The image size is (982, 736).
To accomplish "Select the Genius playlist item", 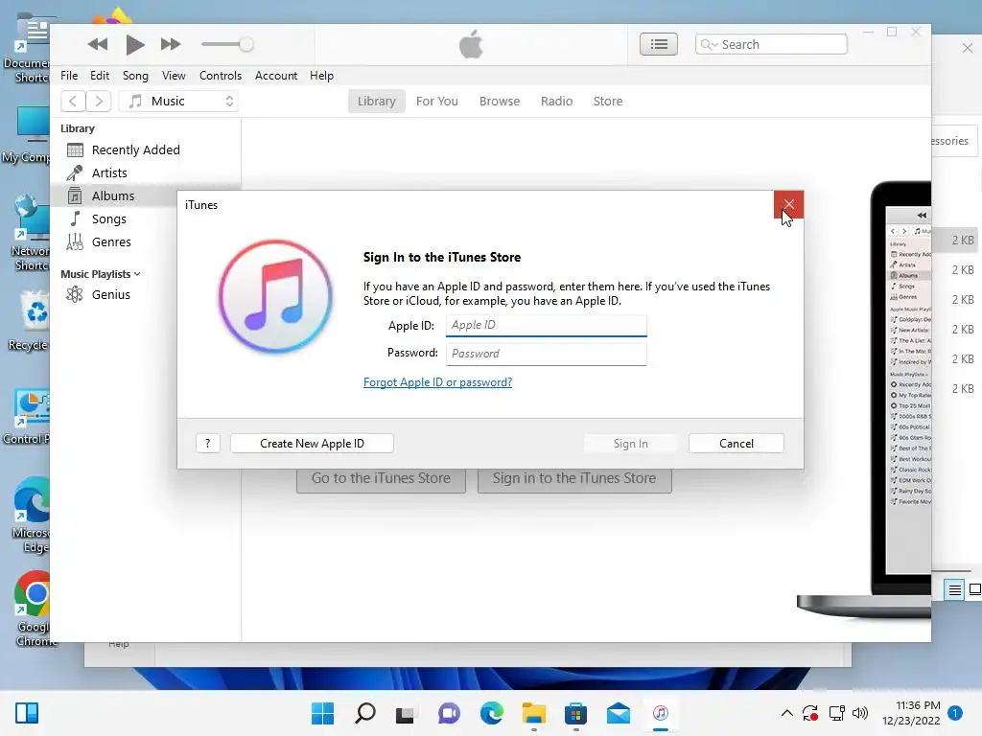I will [111, 295].
